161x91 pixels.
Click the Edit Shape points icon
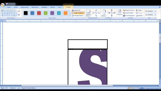(x=19, y=11)
